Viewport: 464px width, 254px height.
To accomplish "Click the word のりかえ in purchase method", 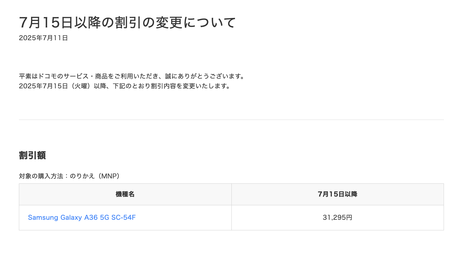I will (82, 176).
